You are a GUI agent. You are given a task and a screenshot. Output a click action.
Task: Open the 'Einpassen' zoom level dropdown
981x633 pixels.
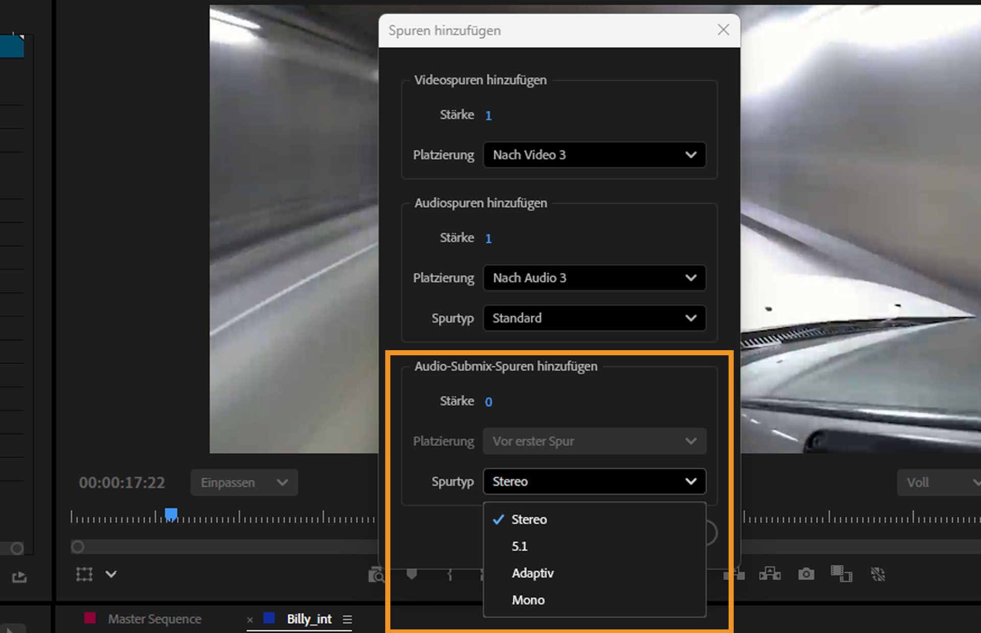(x=244, y=482)
